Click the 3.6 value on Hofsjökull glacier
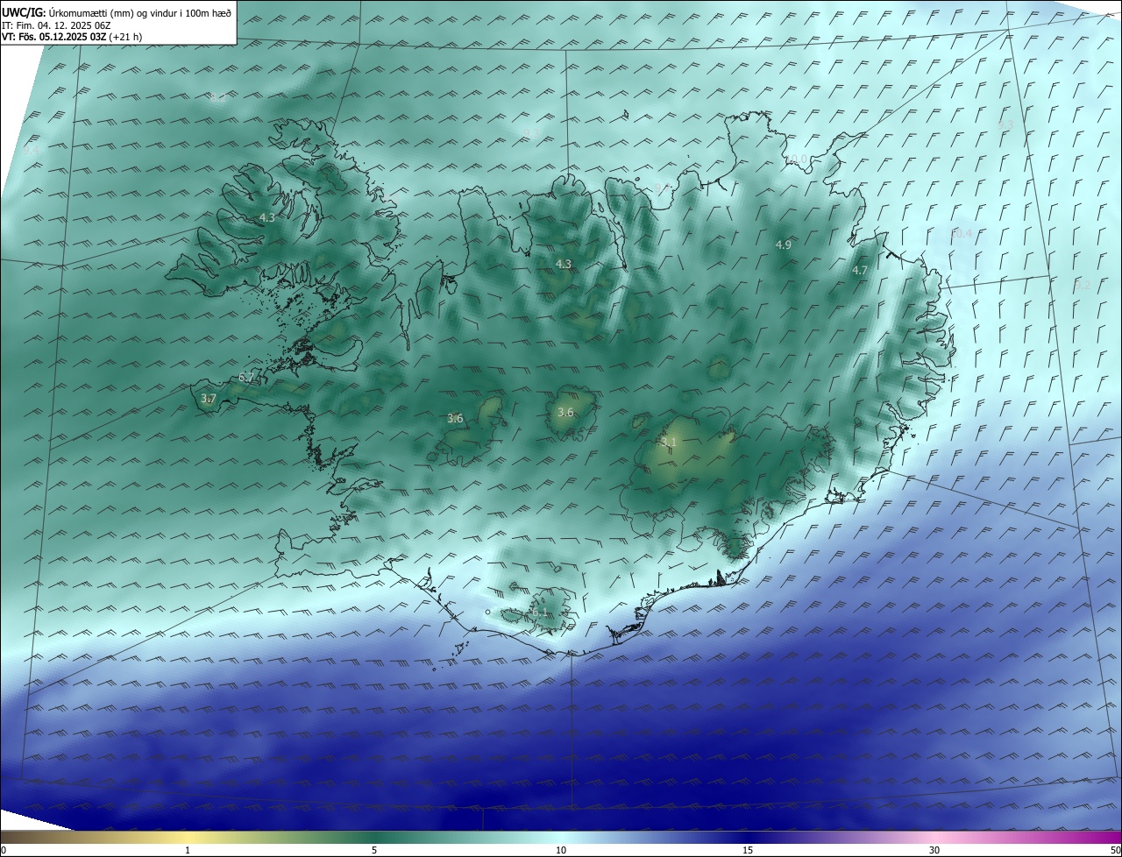 tap(565, 412)
